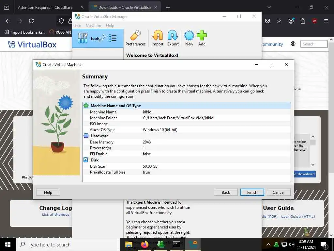Screen dimensions: 334x251
Task: Select the Machine Name and OS Type header
Action: pyautogui.click(x=186, y=106)
